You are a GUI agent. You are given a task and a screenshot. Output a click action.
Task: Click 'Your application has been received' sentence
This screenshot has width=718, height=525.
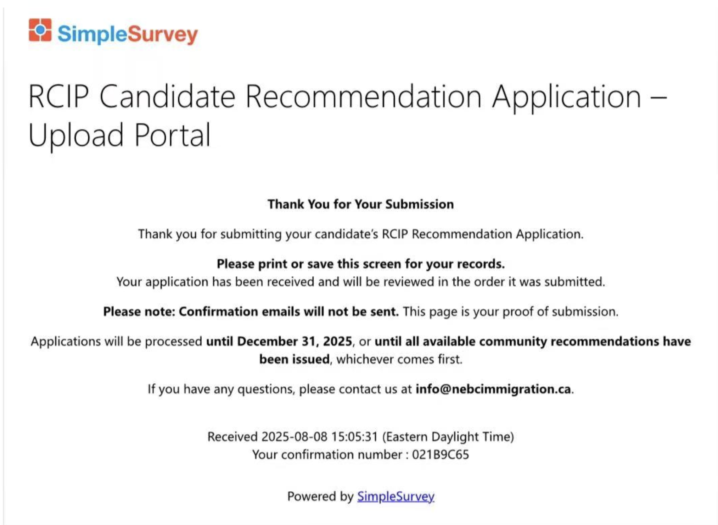tap(360, 281)
